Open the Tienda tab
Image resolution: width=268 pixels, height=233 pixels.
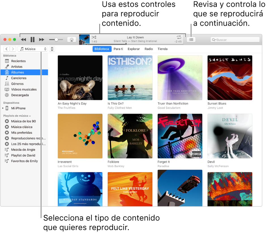coord(162,49)
